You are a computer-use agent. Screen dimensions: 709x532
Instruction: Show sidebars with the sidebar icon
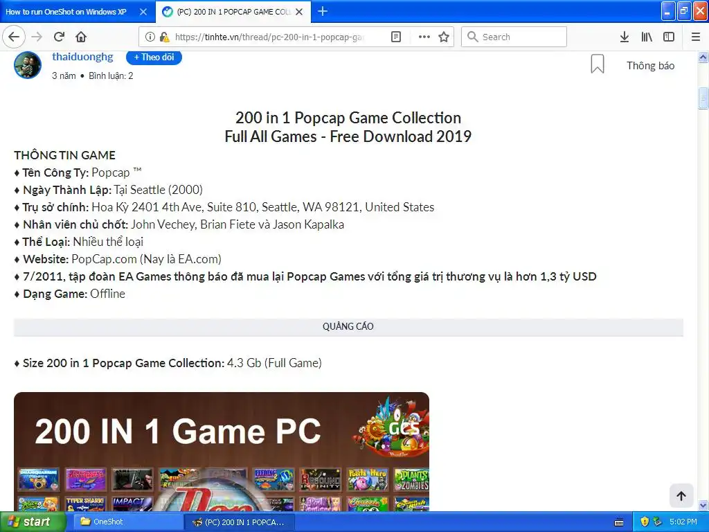click(669, 37)
